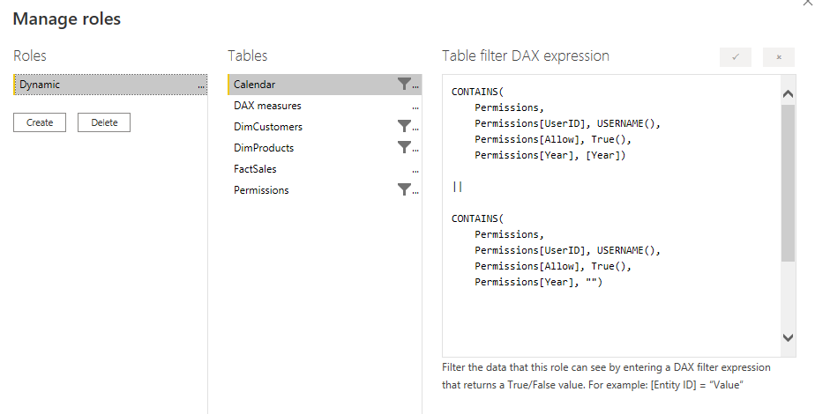815x414 pixels.
Task: Open the ellipsis menu for DimProducts table
Action: click(415, 150)
